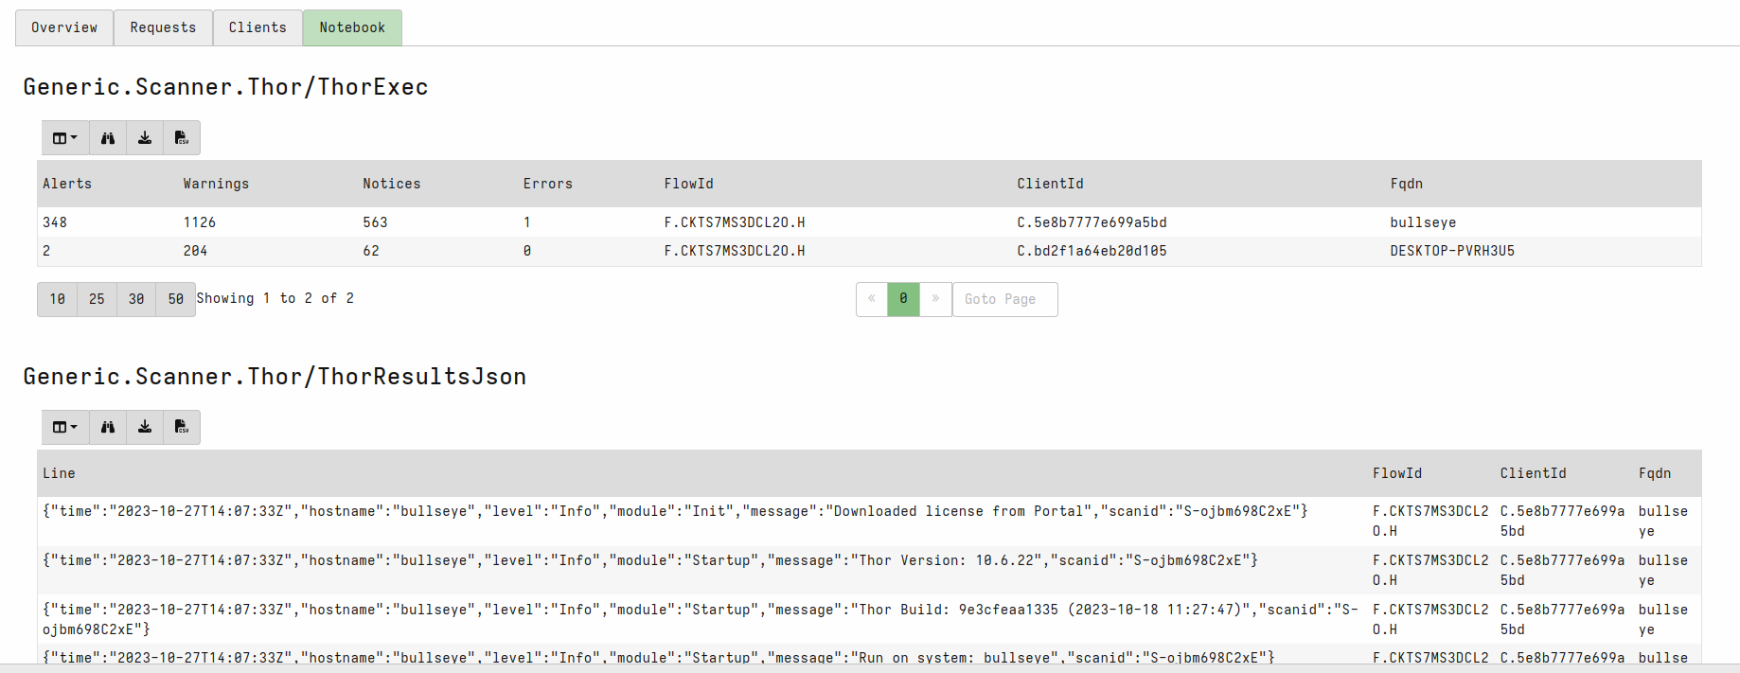Click into the Goto Page field

(x=1004, y=299)
